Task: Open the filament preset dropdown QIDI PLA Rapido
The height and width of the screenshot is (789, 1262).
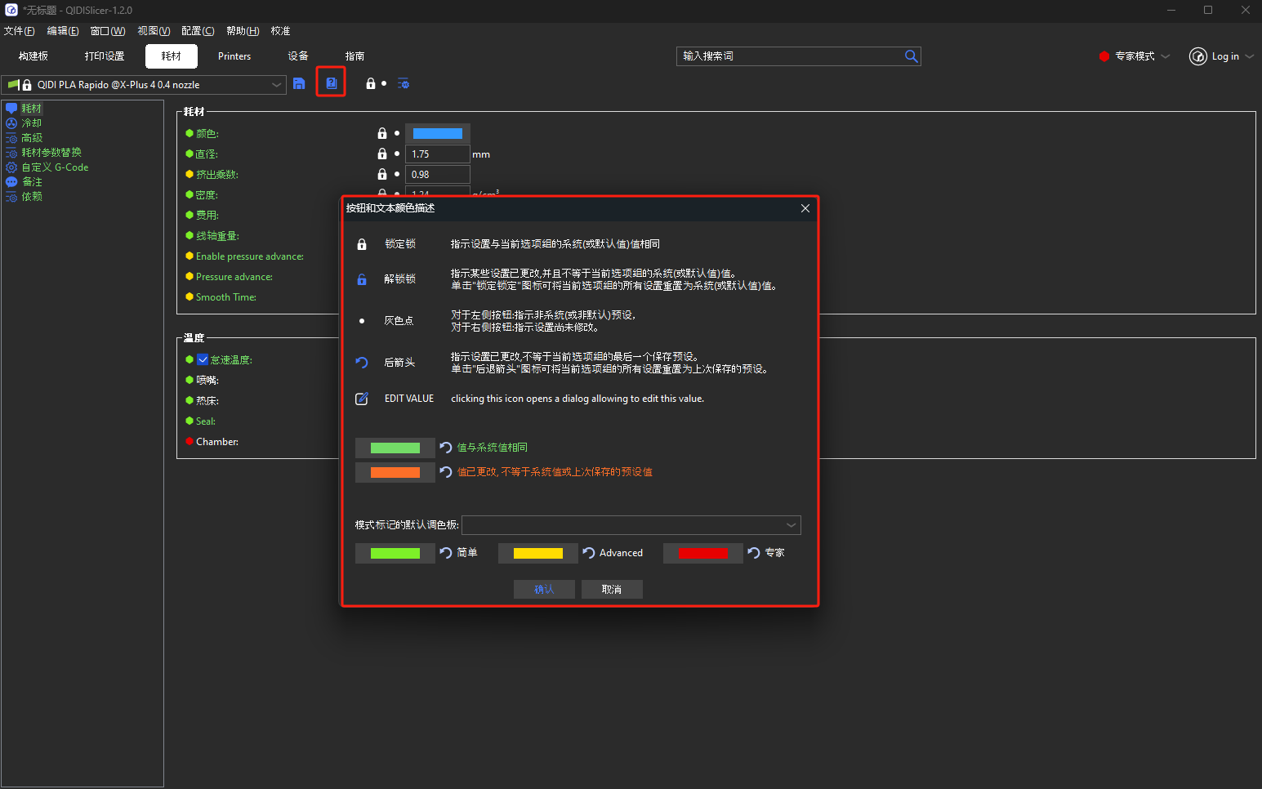Action: pos(144,85)
